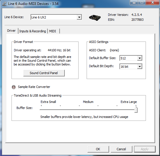Click the window title bar text

tap(33, 4)
